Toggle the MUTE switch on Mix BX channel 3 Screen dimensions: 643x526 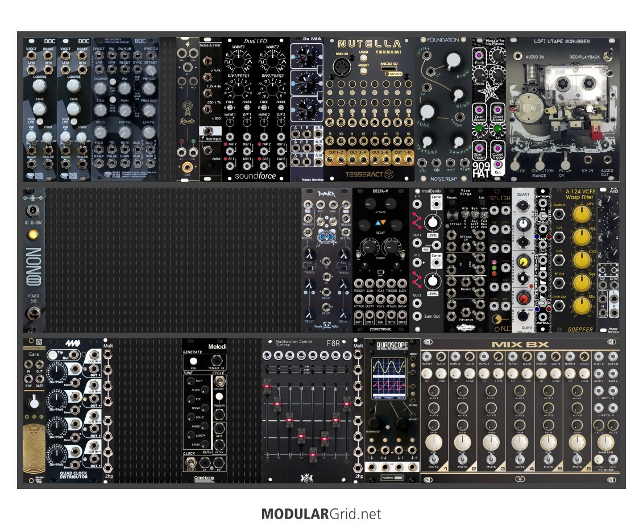(x=491, y=459)
